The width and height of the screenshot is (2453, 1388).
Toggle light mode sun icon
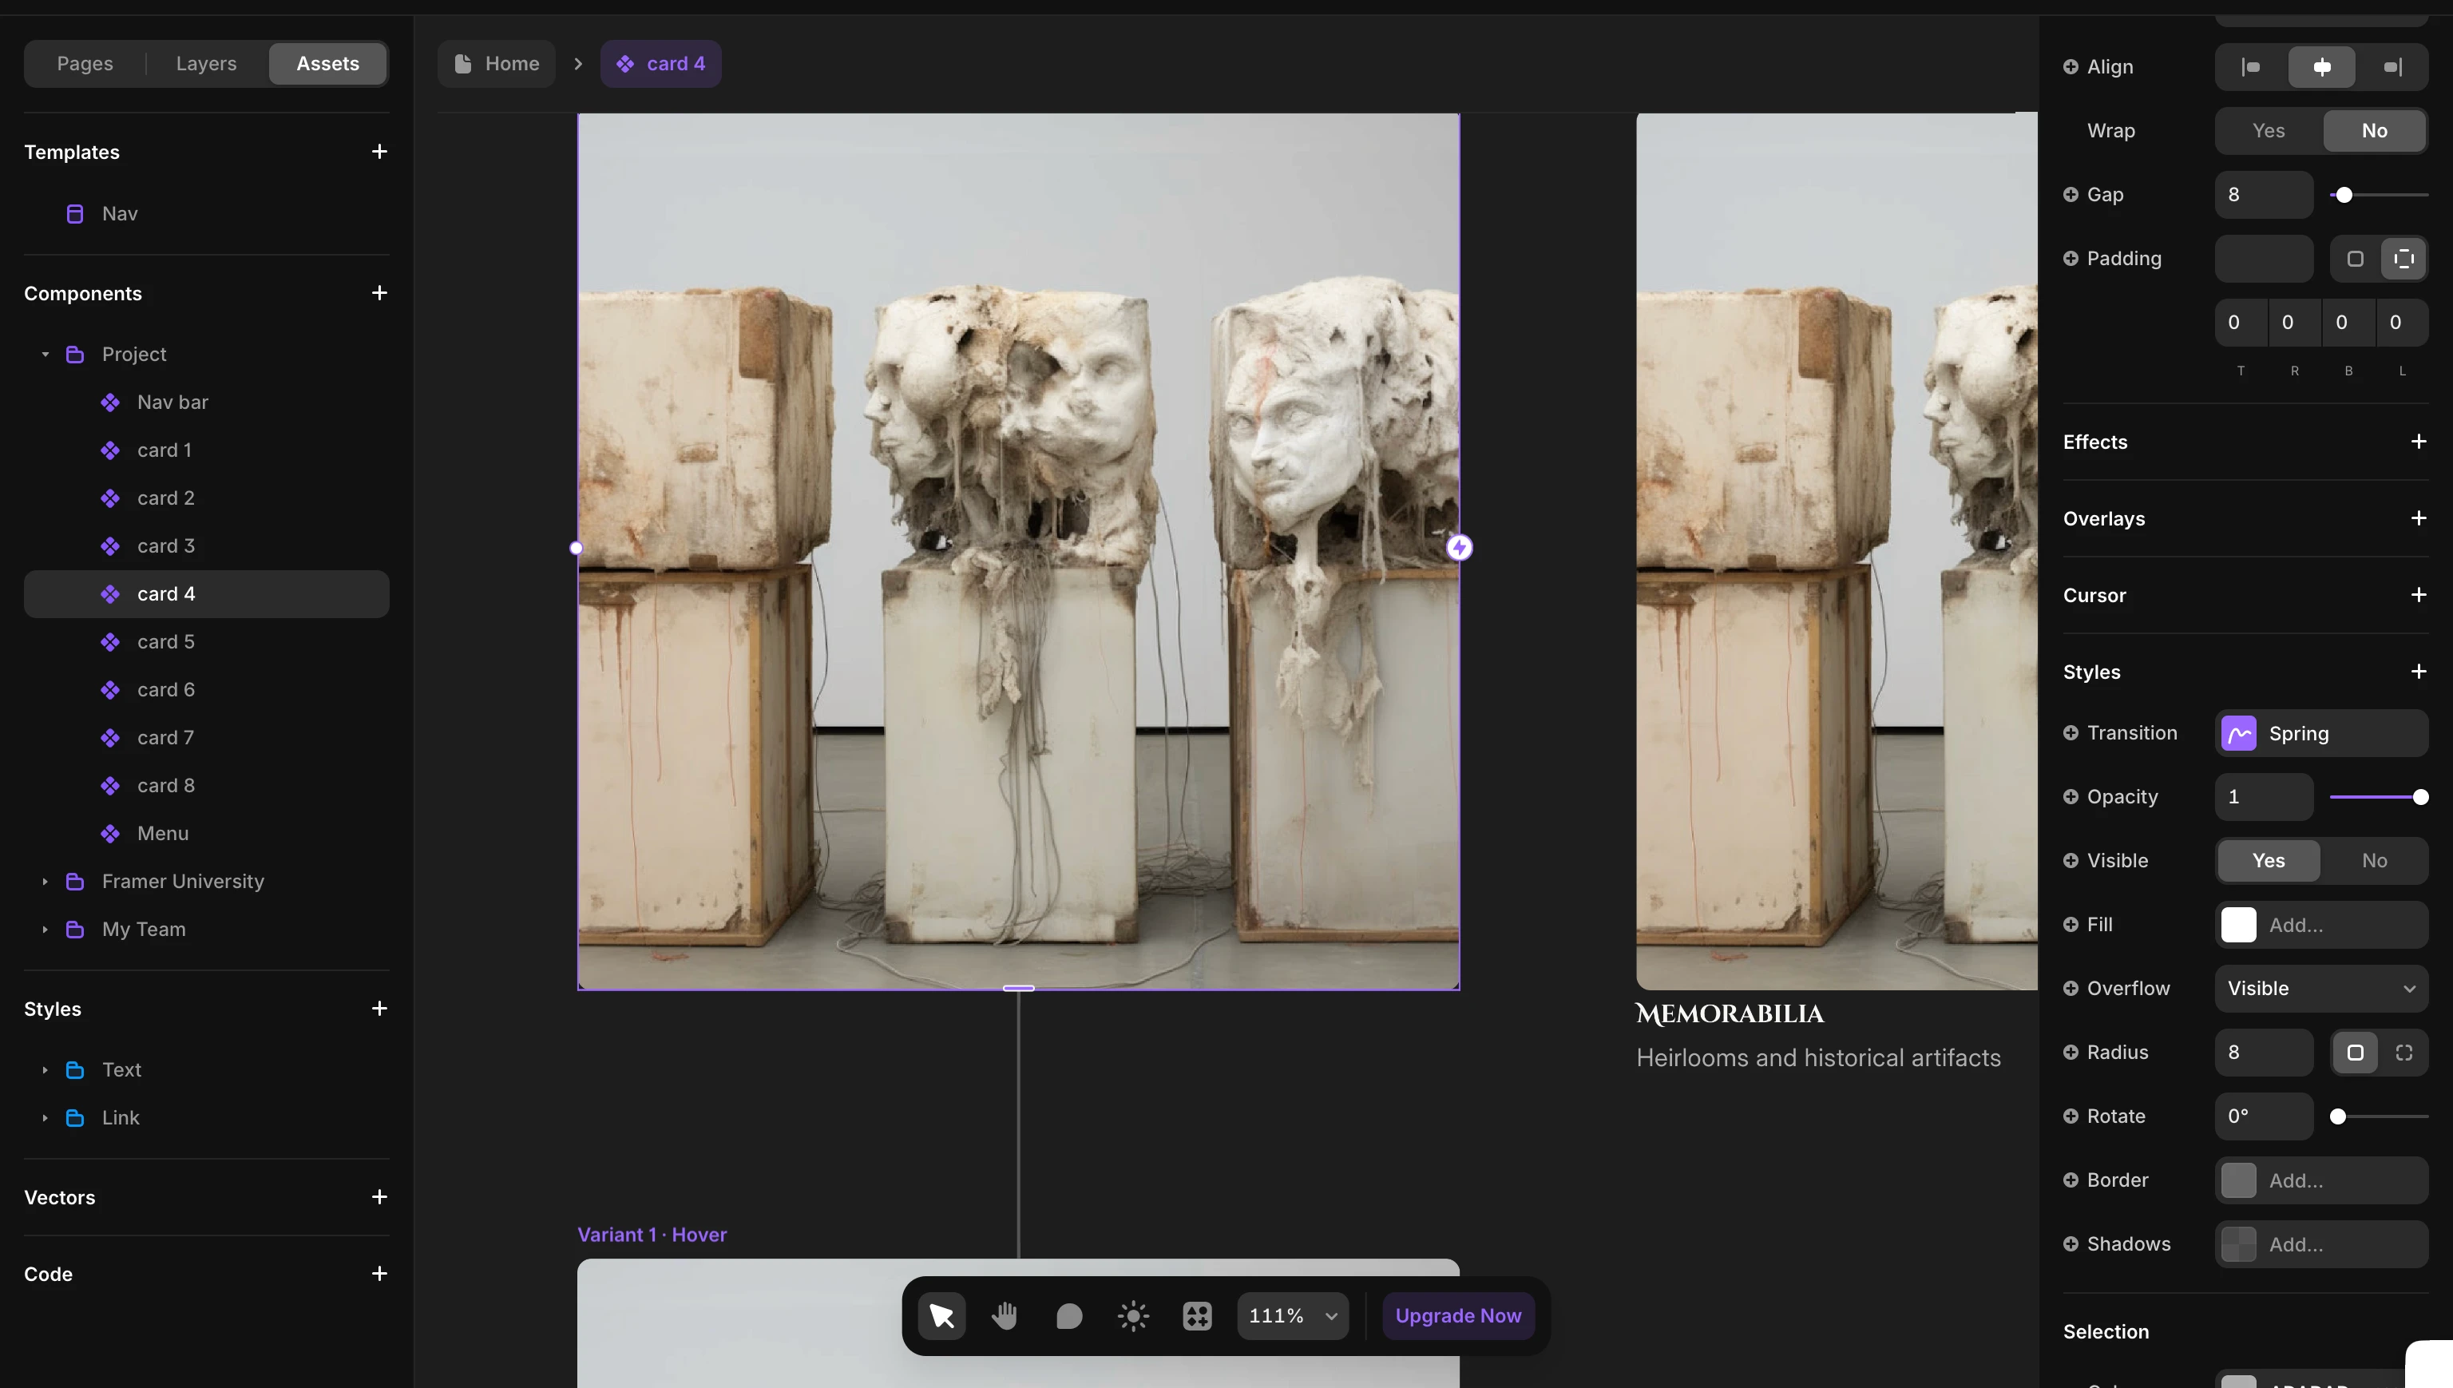click(x=1133, y=1315)
